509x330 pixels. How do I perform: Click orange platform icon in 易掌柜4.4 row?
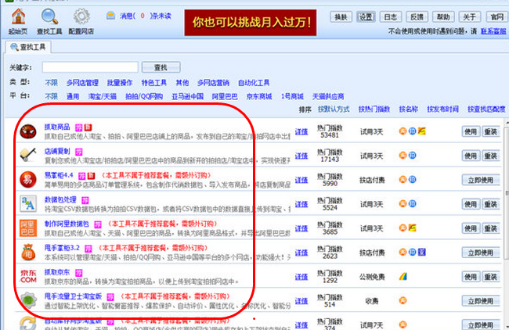(x=403, y=180)
